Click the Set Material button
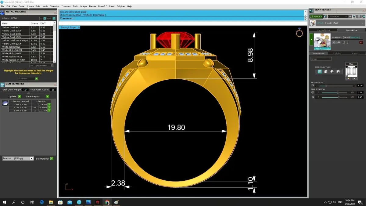Screen dimensions: 366x206 (44, 159)
